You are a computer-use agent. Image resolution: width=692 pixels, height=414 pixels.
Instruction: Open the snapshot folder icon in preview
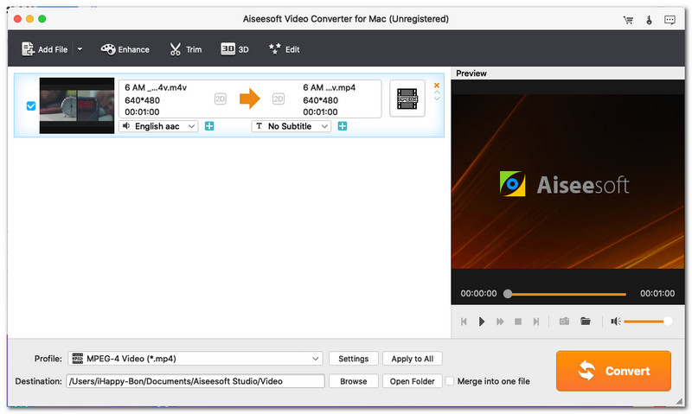click(x=586, y=322)
